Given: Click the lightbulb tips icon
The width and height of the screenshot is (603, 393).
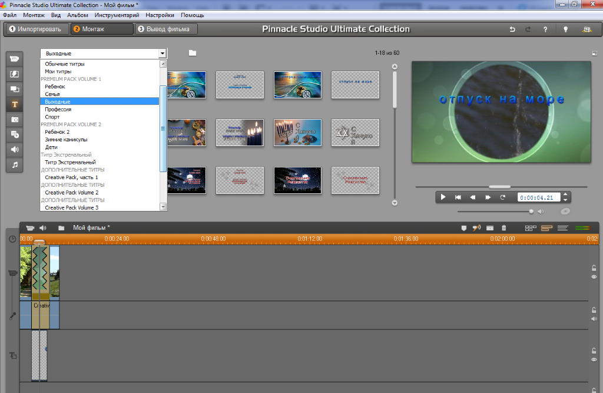Looking at the screenshot, I should pos(566,29).
